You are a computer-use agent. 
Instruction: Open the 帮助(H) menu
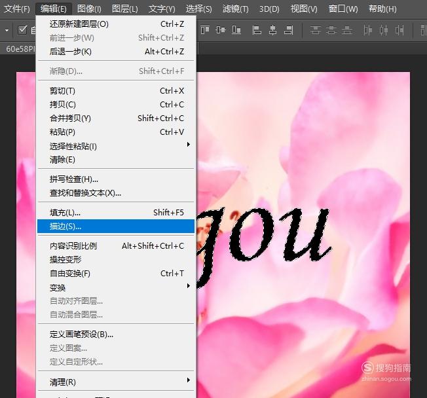coord(382,9)
